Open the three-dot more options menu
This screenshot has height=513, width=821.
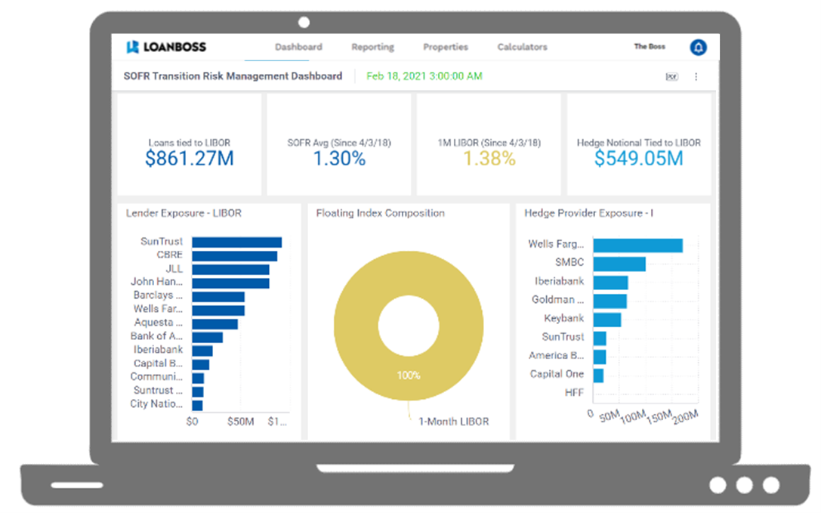pos(696,76)
